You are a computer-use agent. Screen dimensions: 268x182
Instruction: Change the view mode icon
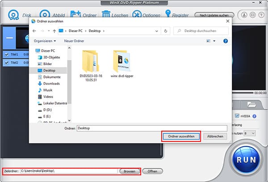pos(208,41)
